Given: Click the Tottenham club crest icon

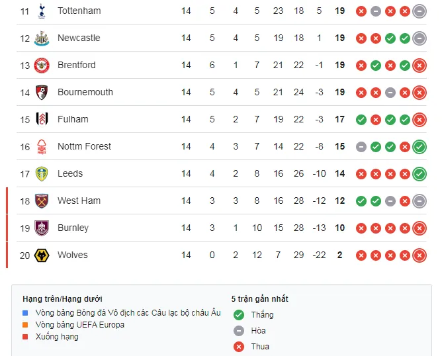Looking at the screenshot, I should 42,11.
